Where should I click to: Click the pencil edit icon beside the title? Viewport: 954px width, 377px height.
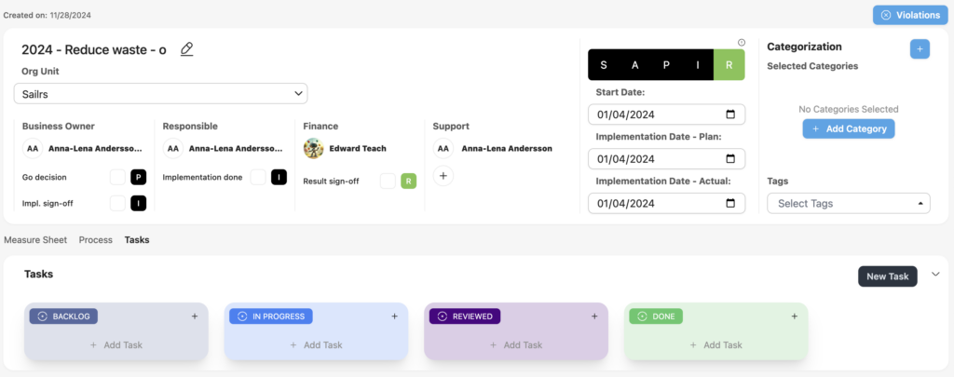[186, 49]
